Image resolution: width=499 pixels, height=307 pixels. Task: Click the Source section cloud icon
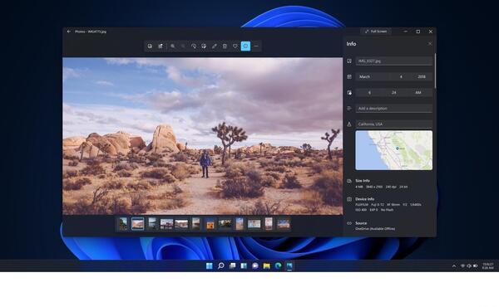pos(349,223)
